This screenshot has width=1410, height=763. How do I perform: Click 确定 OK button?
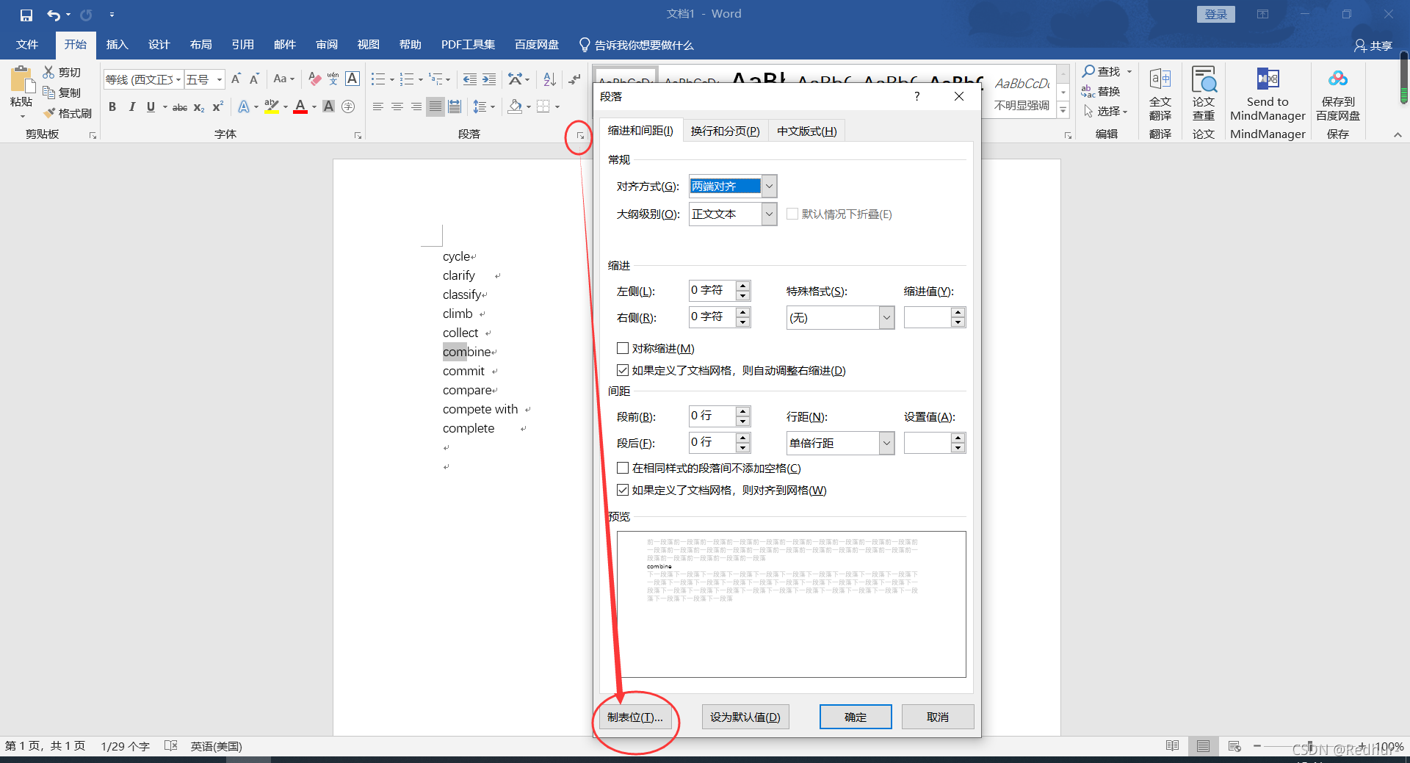tap(856, 717)
